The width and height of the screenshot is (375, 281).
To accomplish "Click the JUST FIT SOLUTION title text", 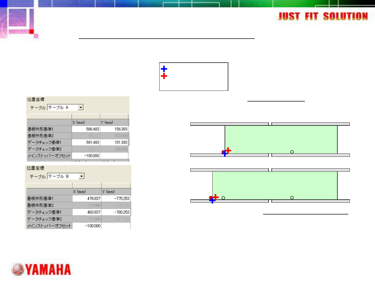I will [323, 16].
